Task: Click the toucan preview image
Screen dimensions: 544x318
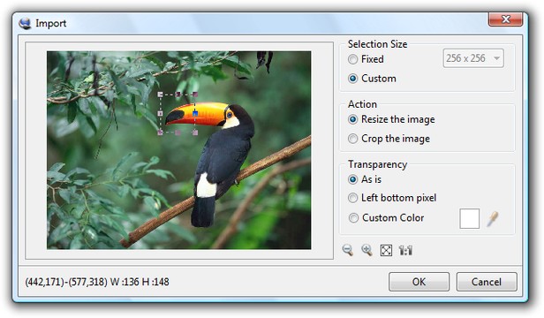Action: pyautogui.click(x=179, y=150)
